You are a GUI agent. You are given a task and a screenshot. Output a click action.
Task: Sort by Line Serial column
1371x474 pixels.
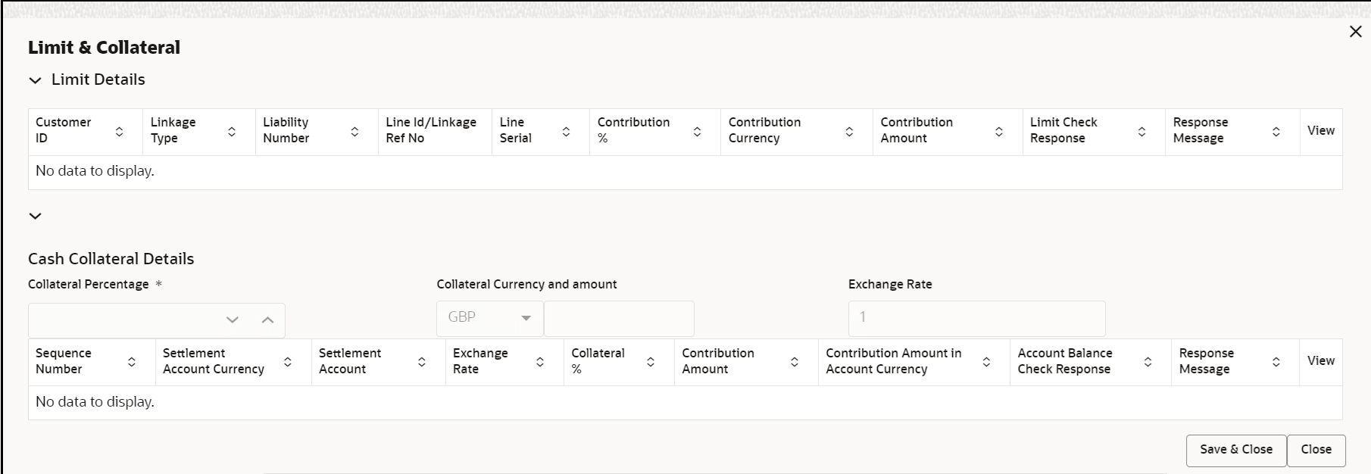566,132
